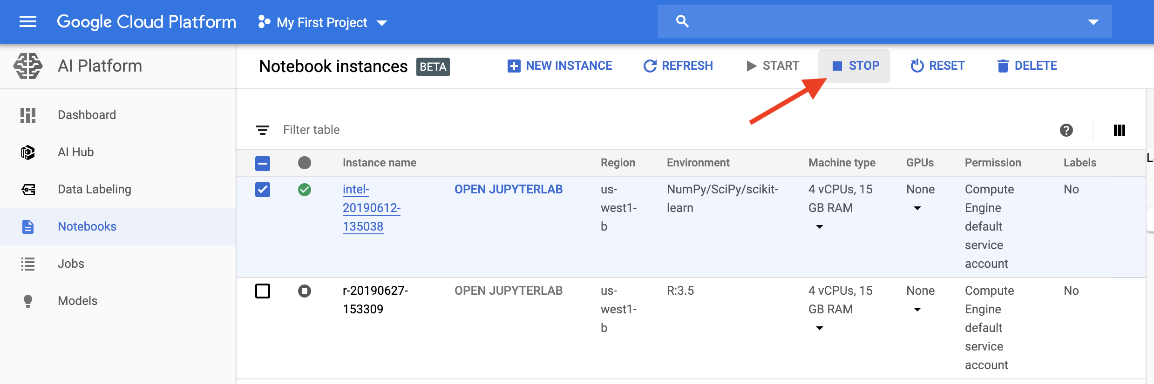Image resolution: width=1154 pixels, height=384 pixels.
Task: Click the AI Platform sidebar heading
Action: pos(100,66)
